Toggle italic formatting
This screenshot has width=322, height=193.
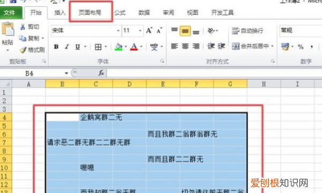pyautogui.click(x=67, y=47)
